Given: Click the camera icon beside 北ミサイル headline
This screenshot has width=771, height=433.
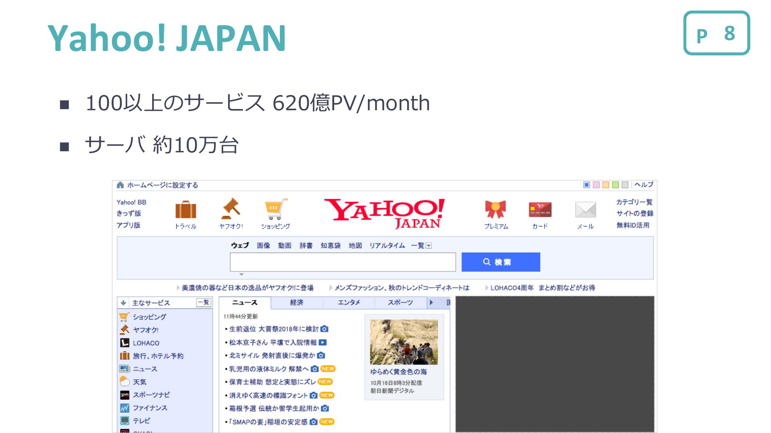Looking at the screenshot, I should pos(321,356).
